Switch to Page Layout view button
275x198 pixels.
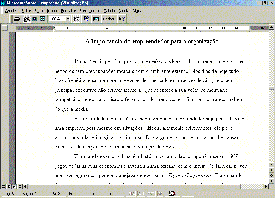tap(15, 187)
